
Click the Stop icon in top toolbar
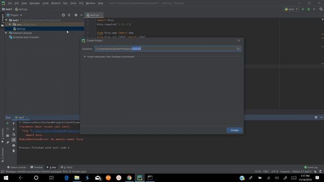[x=314, y=9]
